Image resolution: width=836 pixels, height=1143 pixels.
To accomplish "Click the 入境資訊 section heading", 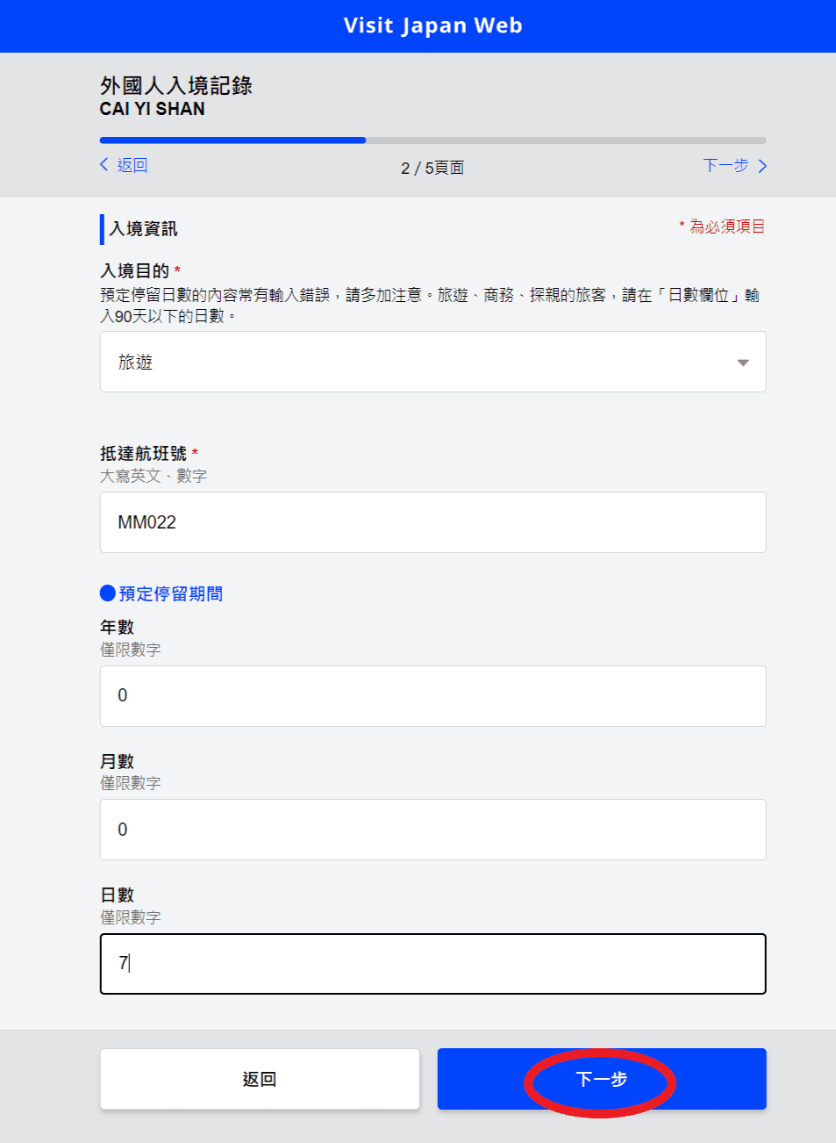I will pos(143,228).
